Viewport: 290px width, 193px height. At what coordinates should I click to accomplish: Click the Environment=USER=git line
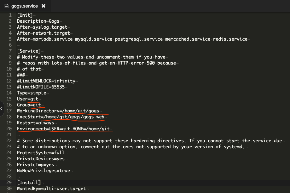point(63,129)
